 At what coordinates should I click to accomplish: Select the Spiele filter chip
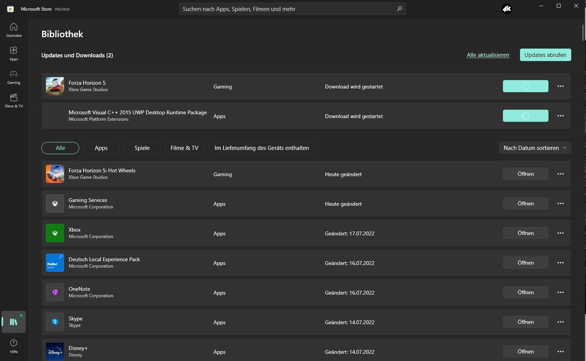[142, 148]
